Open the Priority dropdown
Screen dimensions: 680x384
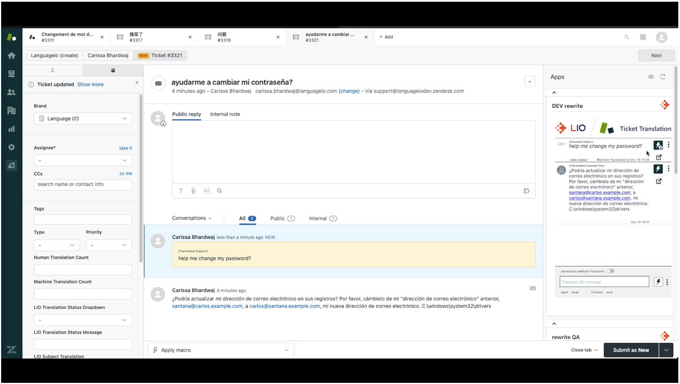(109, 245)
